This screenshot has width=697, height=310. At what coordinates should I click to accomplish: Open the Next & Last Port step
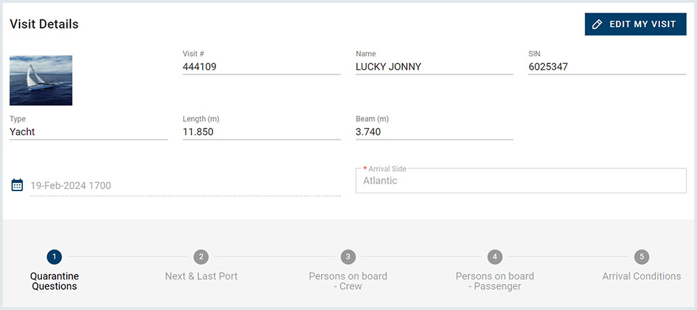coord(201,277)
